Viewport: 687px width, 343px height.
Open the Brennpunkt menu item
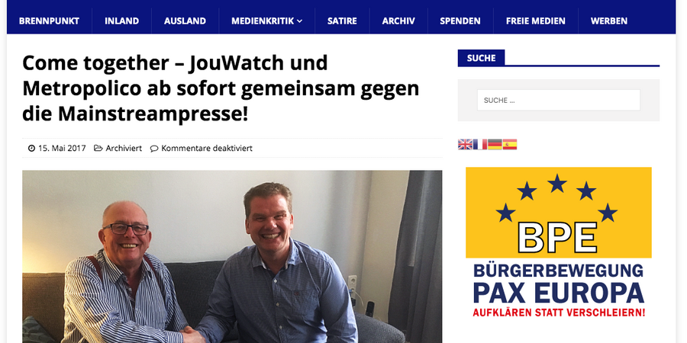pyautogui.click(x=49, y=21)
